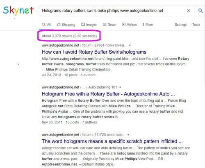205x168 pixels.
Task: Click the results count text 'About 3,370 results'
Action: (57, 36)
